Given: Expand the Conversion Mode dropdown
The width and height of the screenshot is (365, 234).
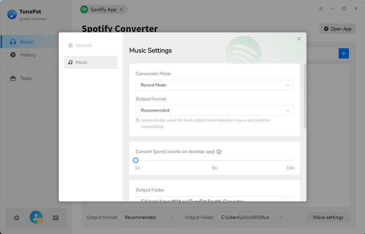Looking at the screenshot, I should (x=214, y=85).
